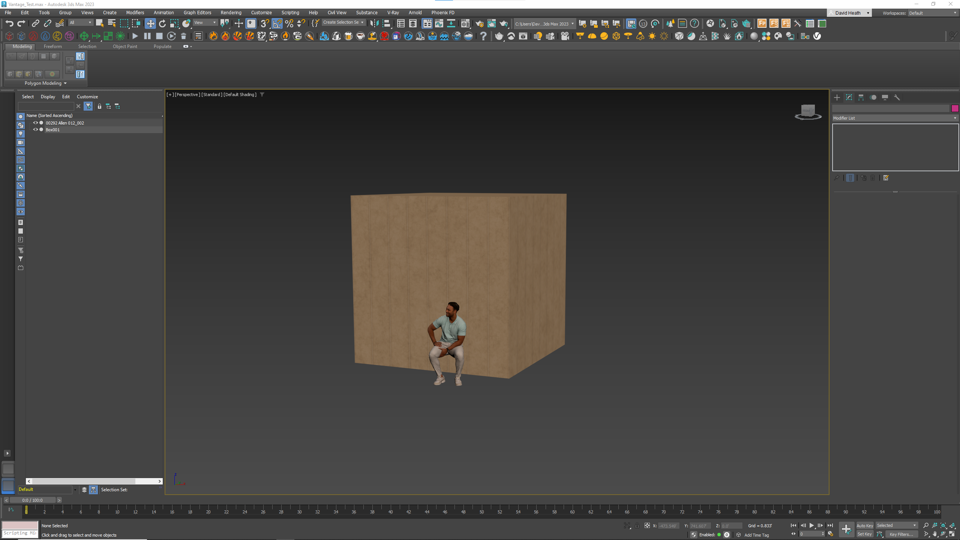The width and height of the screenshot is (960, 540).
Task: Open the Hierarchy command panel tab
Action: (861, 97)
